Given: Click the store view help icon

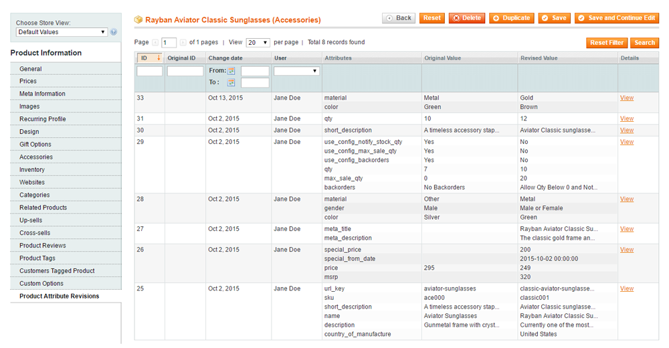Looking at the screenshot, I should click(114, 32).
